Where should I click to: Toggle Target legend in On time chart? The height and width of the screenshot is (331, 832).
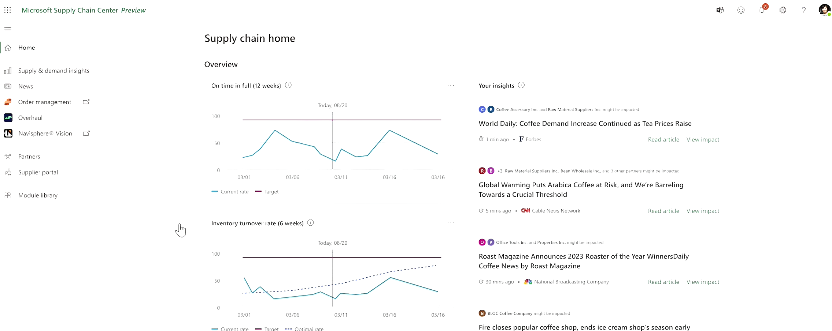267,192
